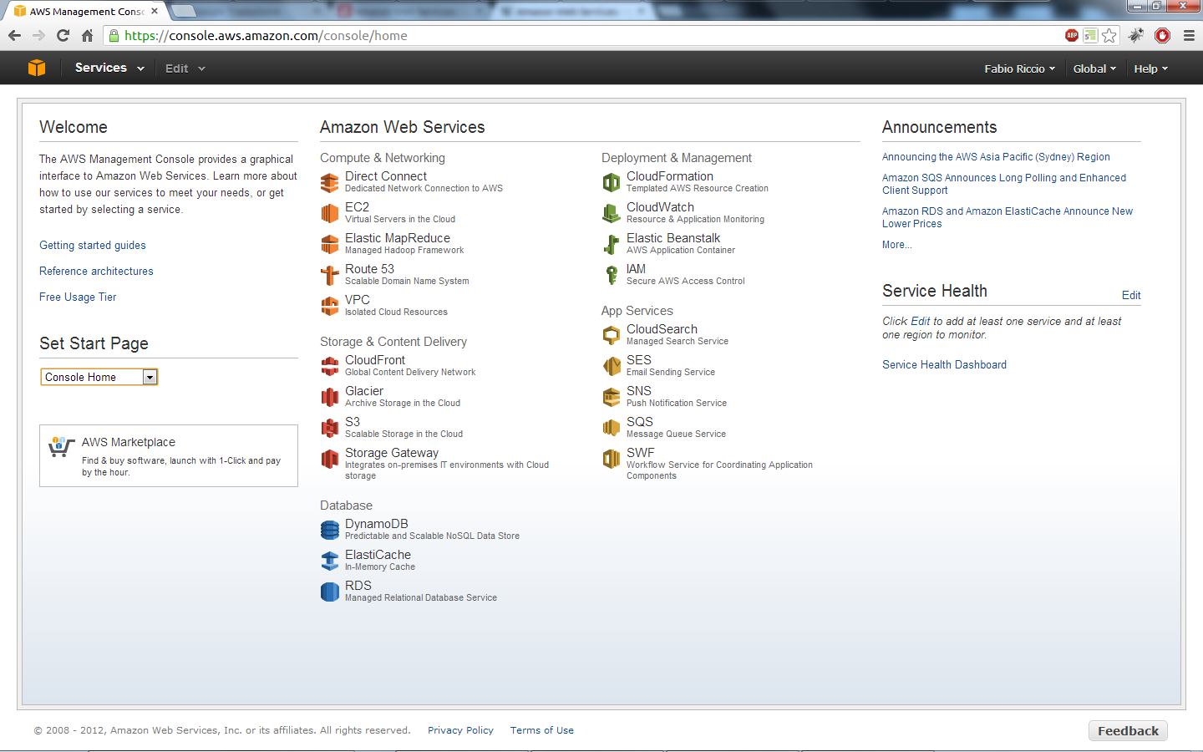Go back using browser back arrow
Screen dimensions: 1203x752
pos(14,35)
